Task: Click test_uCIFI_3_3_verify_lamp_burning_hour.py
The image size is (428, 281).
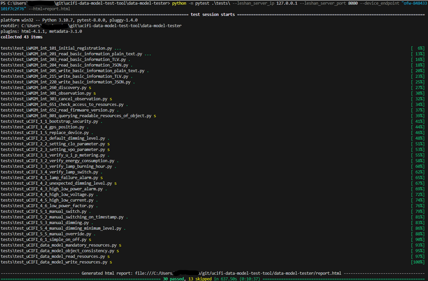Action: click(x=56, y=166)
